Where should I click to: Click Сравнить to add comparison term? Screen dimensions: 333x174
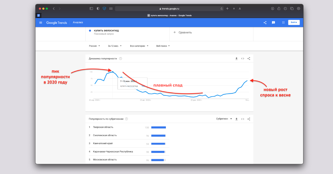pos(183,32)
